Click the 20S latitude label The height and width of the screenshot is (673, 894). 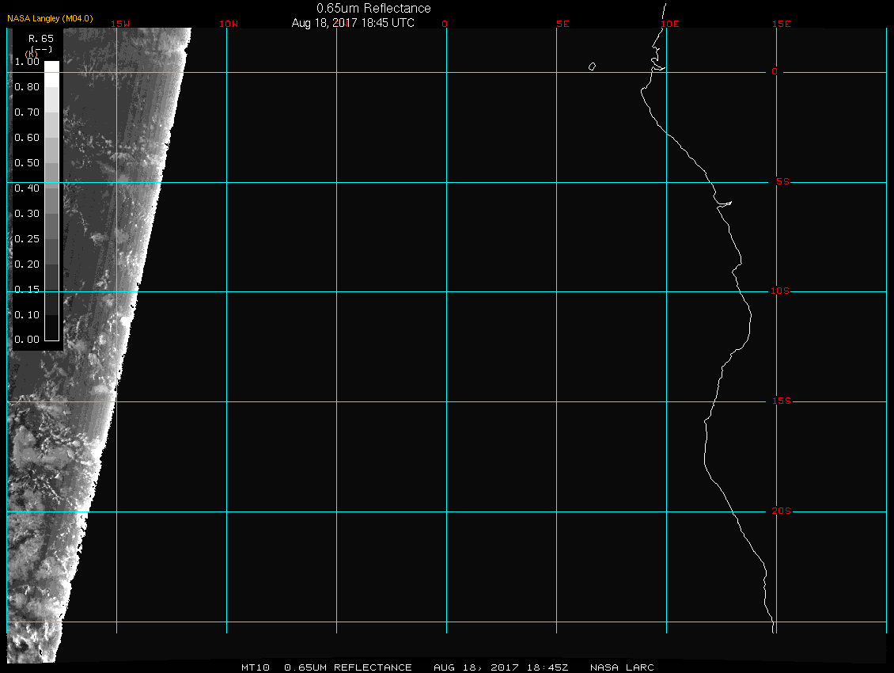[x=780, y=511]
